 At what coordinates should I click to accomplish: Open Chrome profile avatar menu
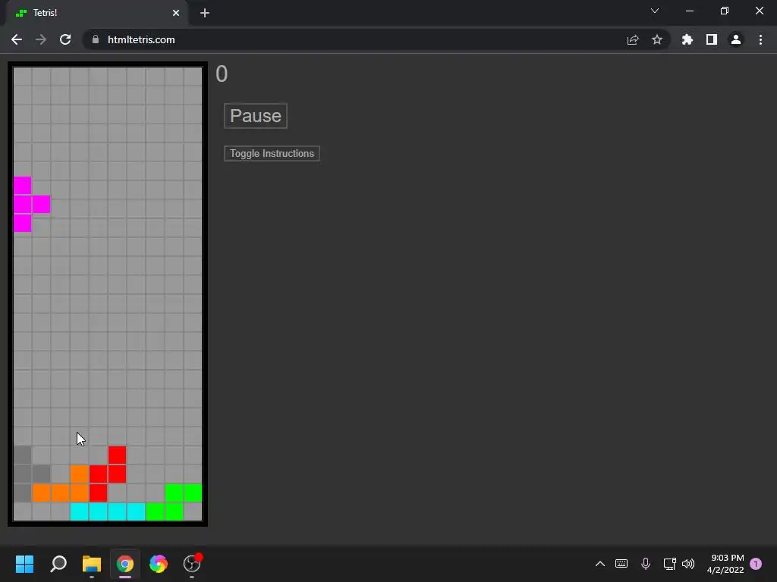pos(736,39)
